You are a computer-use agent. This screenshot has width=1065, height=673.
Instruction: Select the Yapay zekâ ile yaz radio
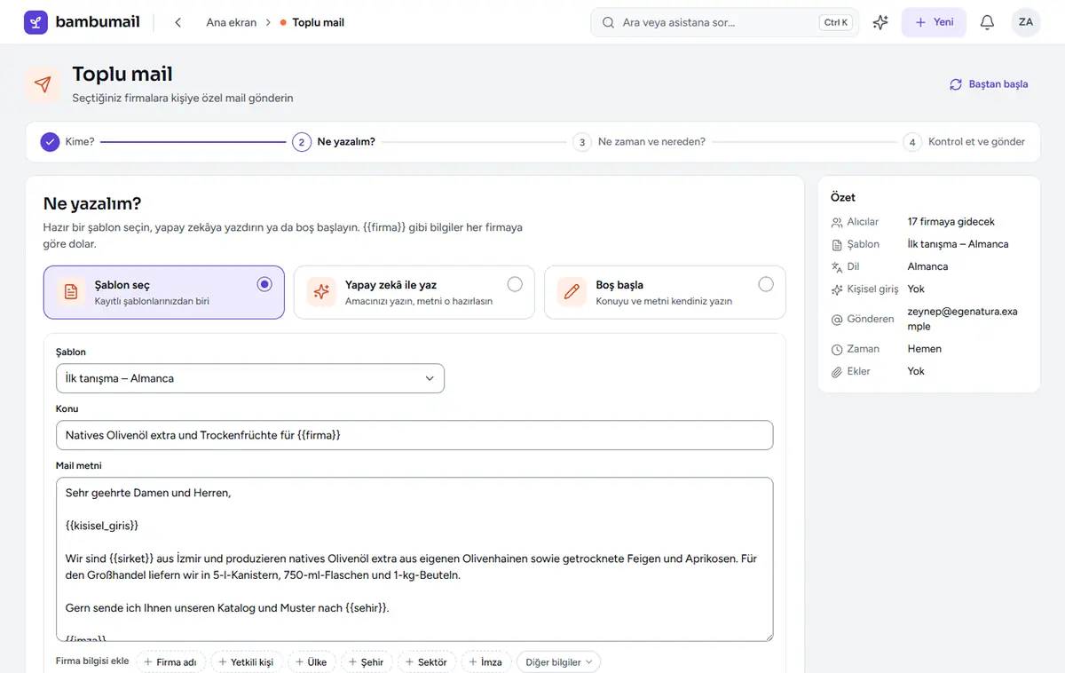(515, 284)
